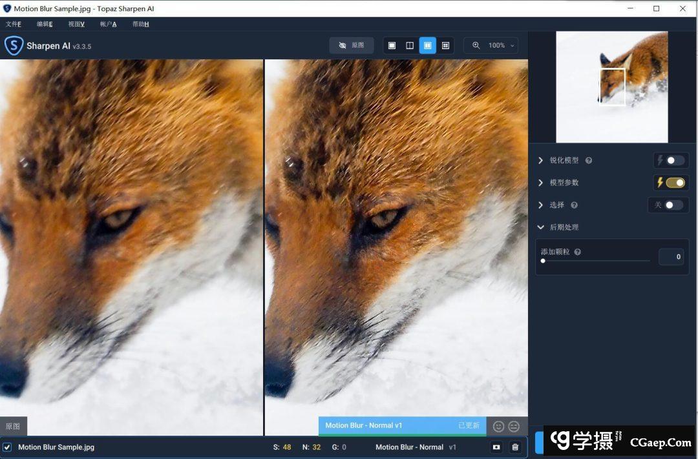This screenshot has height=459, width=698.
Task: Open the 文件 menu
Action: (x=13, y=24)
